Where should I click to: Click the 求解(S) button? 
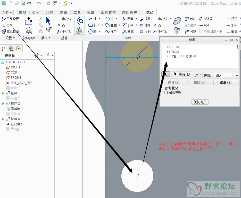tap(226, 83)
